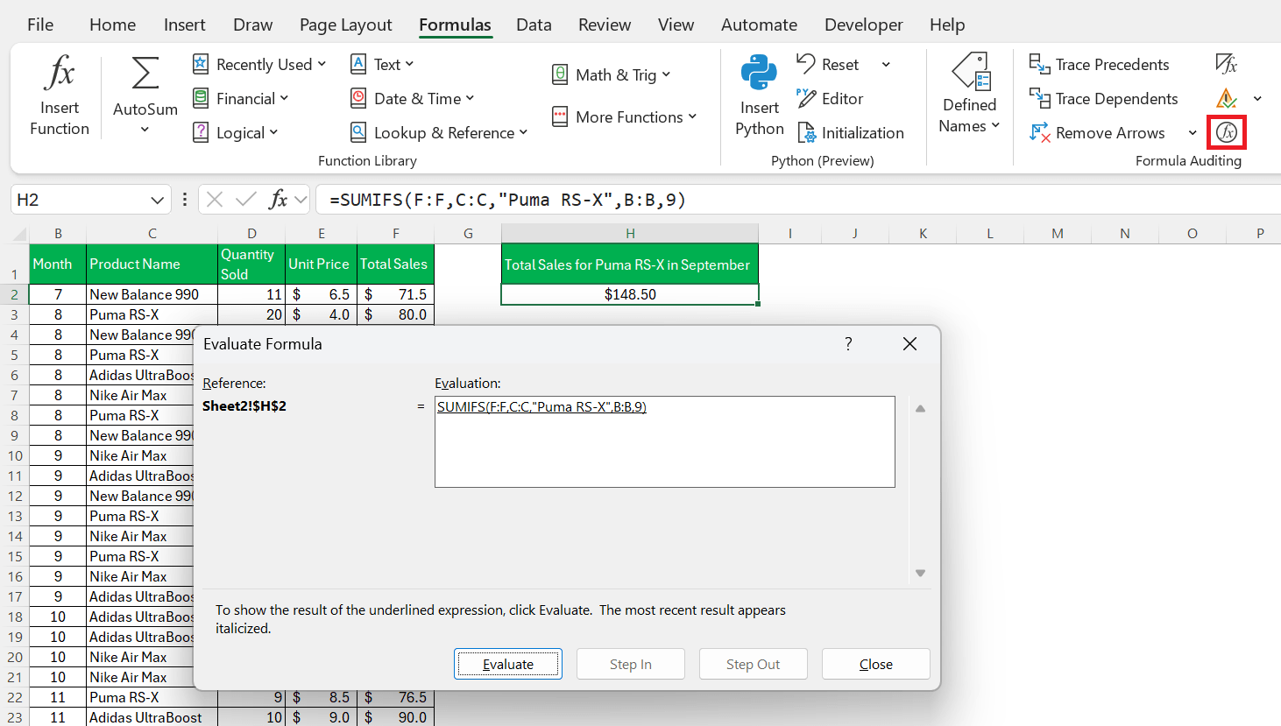Image resolution: width=1281 pixels, height=726 pixels.
Task: Switch to the Data tab
Action: click(x=534, y=25)
